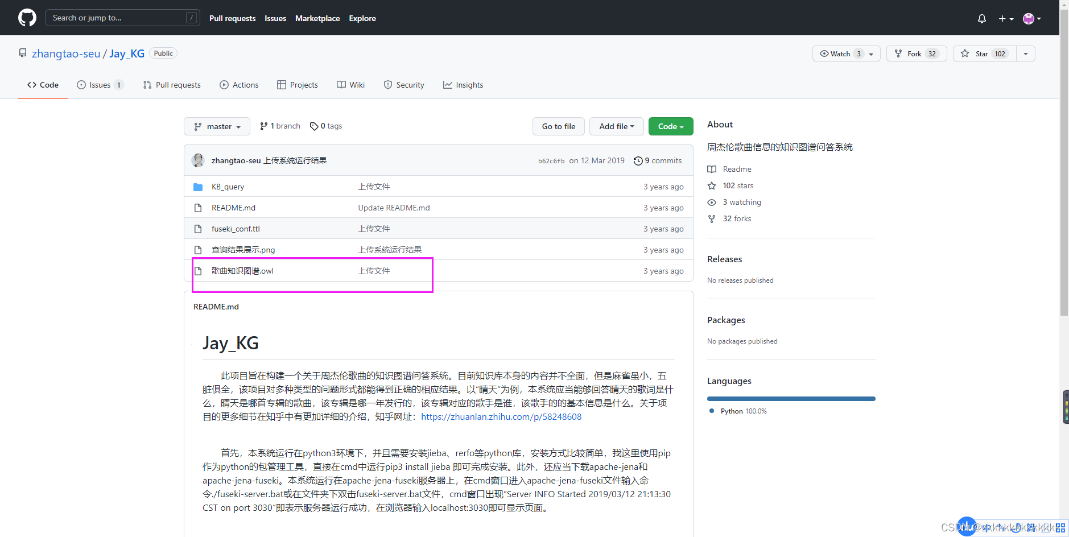This screenshot has height=537, width=1069.
Task: Click the stars icon in About section
Action: [x=712, y=186]
